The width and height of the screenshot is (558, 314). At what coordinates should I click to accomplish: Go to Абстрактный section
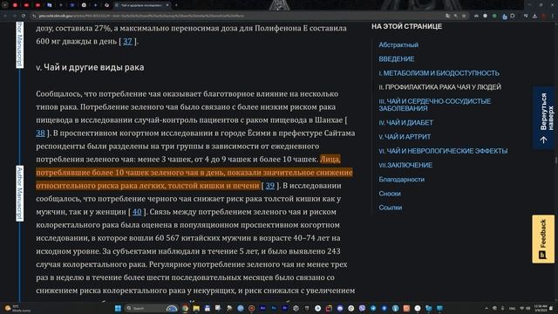click(398, 44)
